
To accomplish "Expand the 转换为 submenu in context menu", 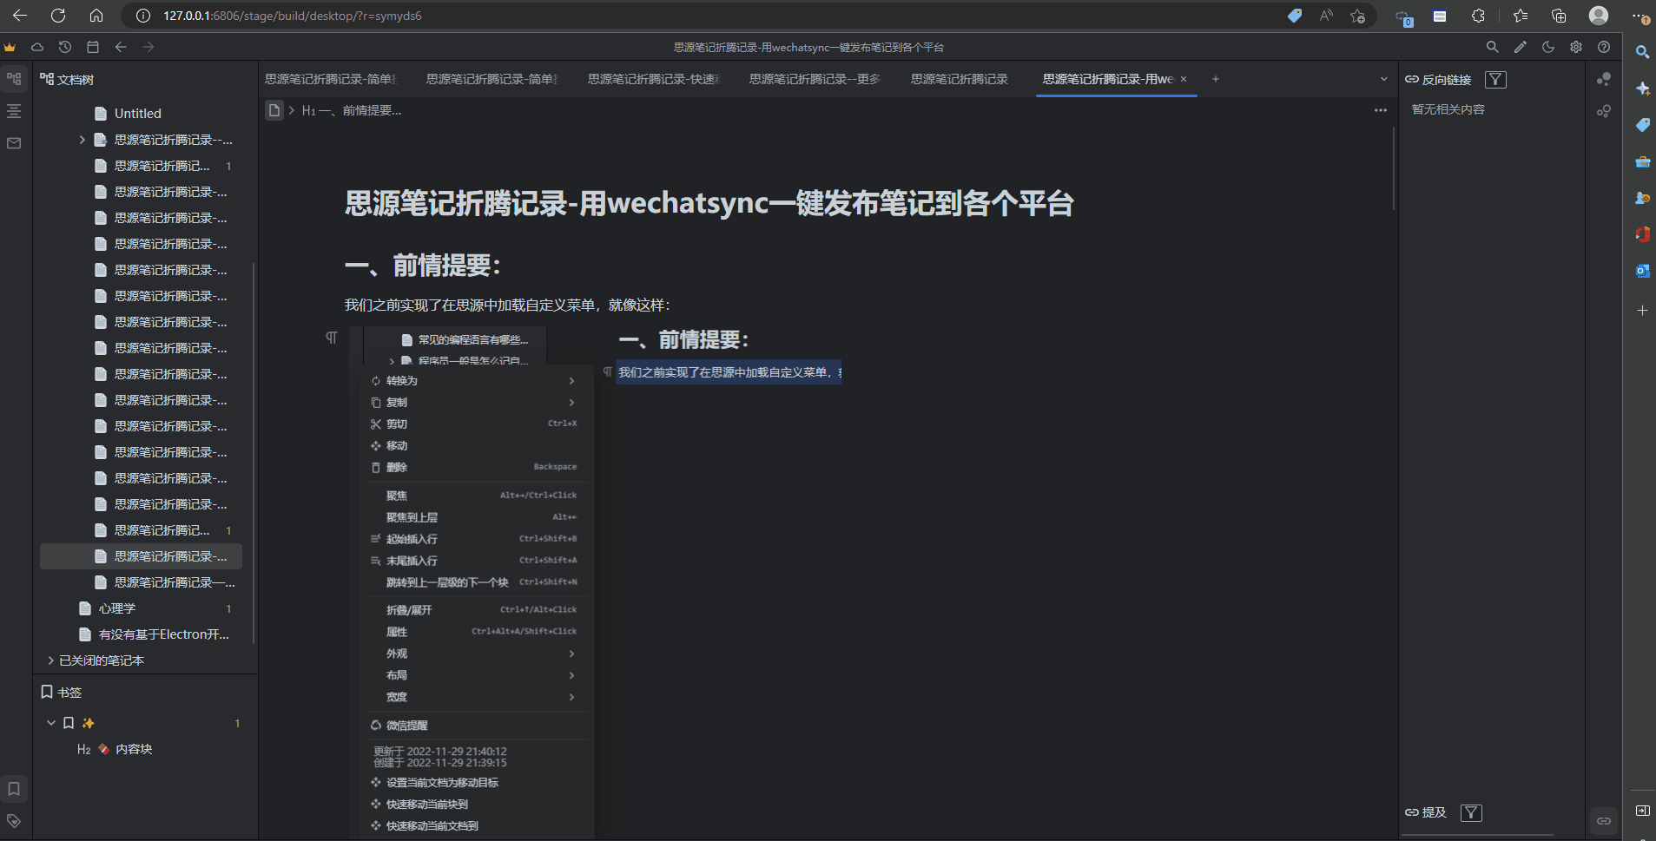I will (476, 380).
